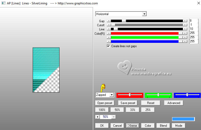Click the Line slider thumb
This screenshot has height=130, width=201.
116,29
